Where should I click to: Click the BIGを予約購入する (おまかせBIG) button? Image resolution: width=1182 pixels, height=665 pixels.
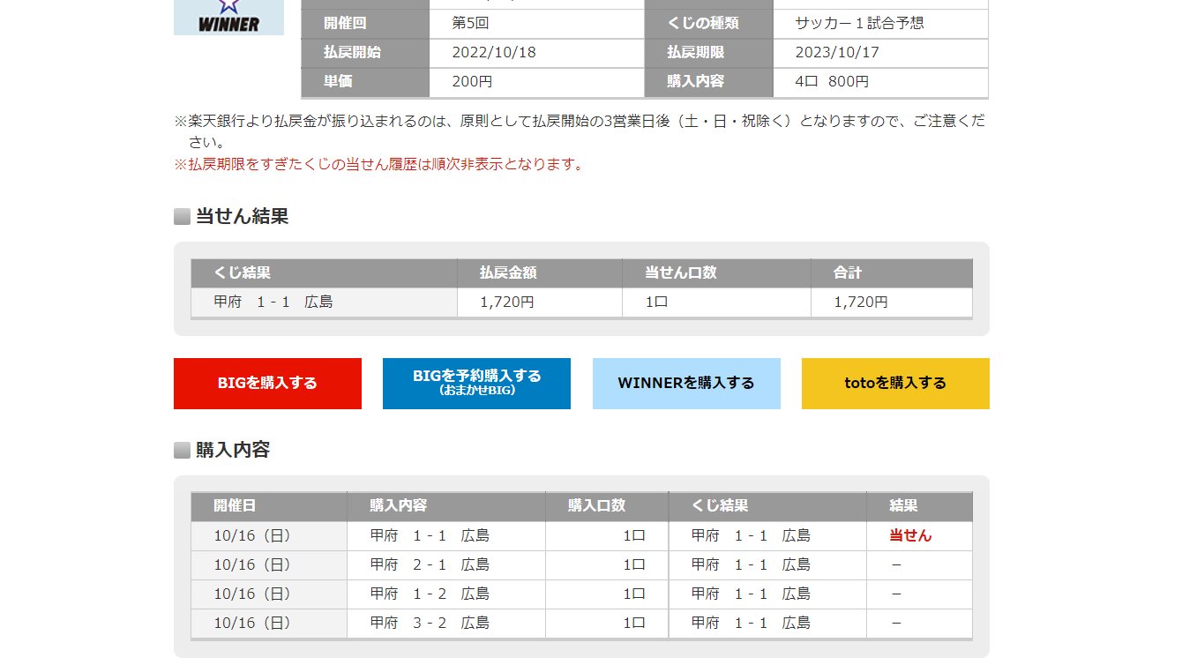pyautogui.click(x=476, y=384)
